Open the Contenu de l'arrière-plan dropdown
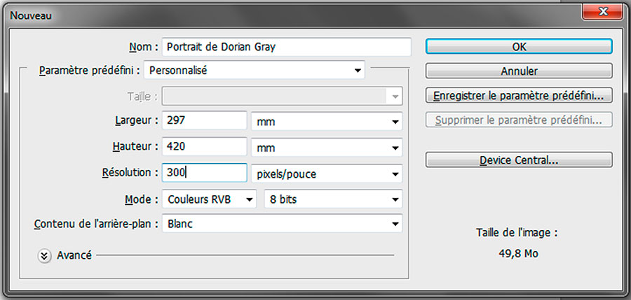The image size is (631, 300). [x=282, y=223]
